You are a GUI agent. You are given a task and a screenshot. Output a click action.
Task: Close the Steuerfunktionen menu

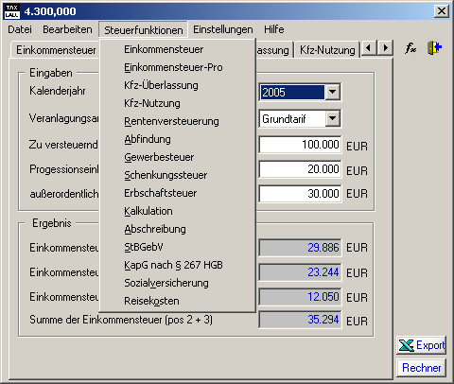tap(144, 30)
